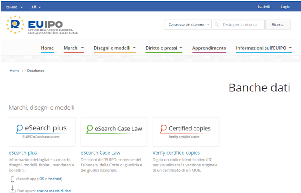Open the eSearch Case Law banner tile
Image resolution: width=301 pixels, height=193 pixels.
tap(114, 132)
